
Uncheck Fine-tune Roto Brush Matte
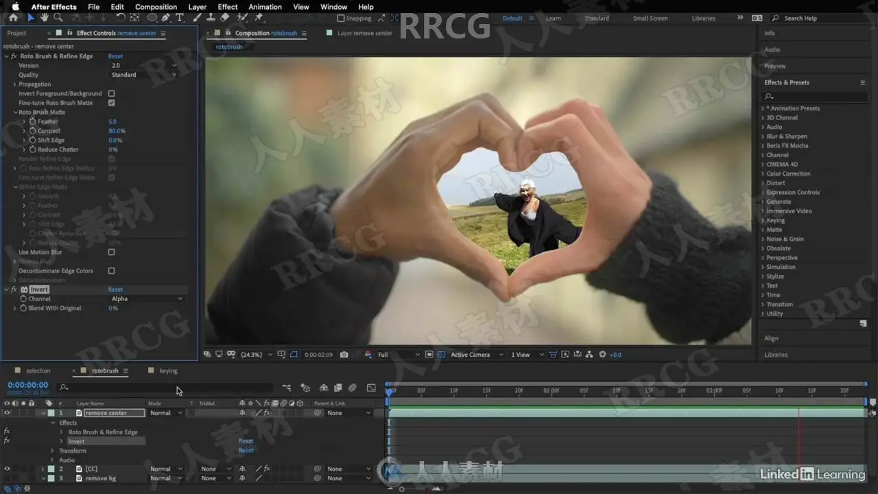tap(111, 103)
